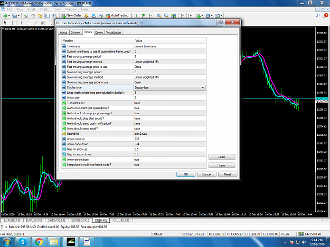Image resolution: width=330 pixels, height=247 pixels.
Task: Select the Horizontal Line drawing tool
Action: 29,23
